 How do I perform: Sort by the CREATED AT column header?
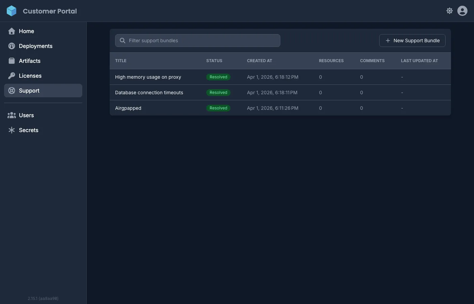pos(259,60)
